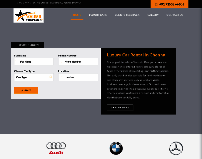Viewport: 202px width, 159px height.
Task: Focus the Full Name input field
Action: pos(34,62)
